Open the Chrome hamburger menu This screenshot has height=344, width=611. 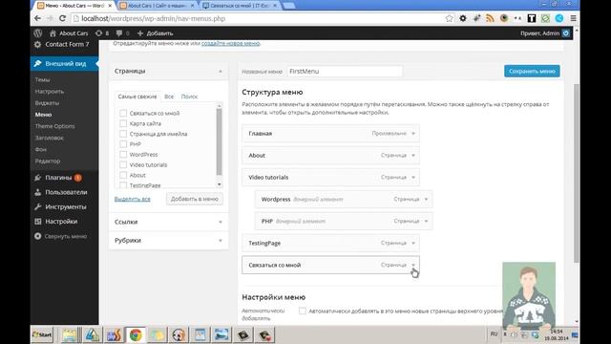(573, 18)
